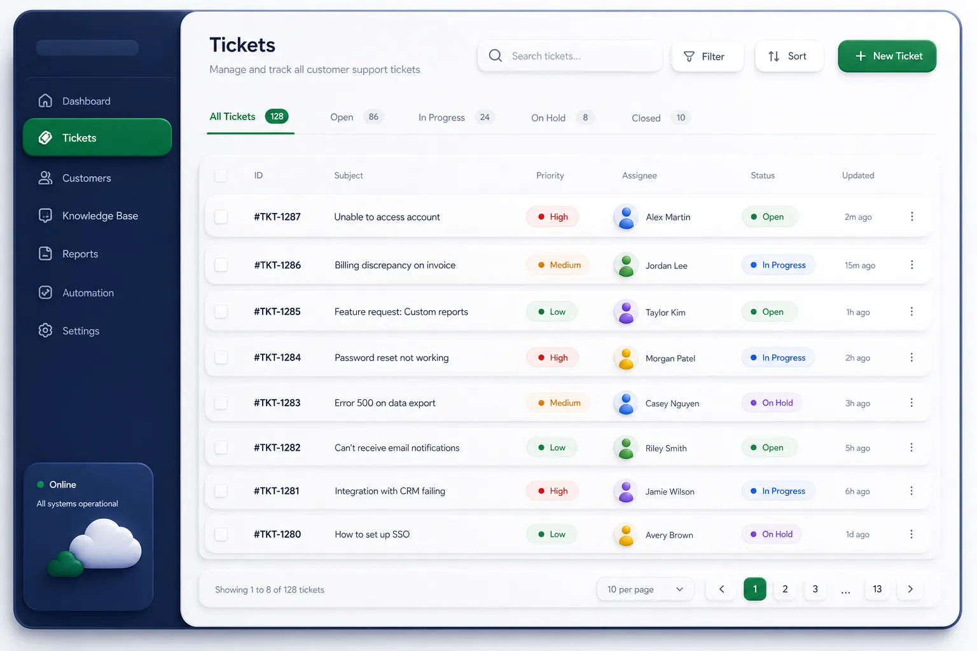
Task: Click the Tickets tag icon in sidebar
Action: click(x=45, y=137)
